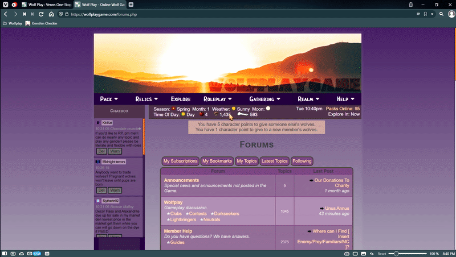Open the Contests subforum

click(198, 213)
